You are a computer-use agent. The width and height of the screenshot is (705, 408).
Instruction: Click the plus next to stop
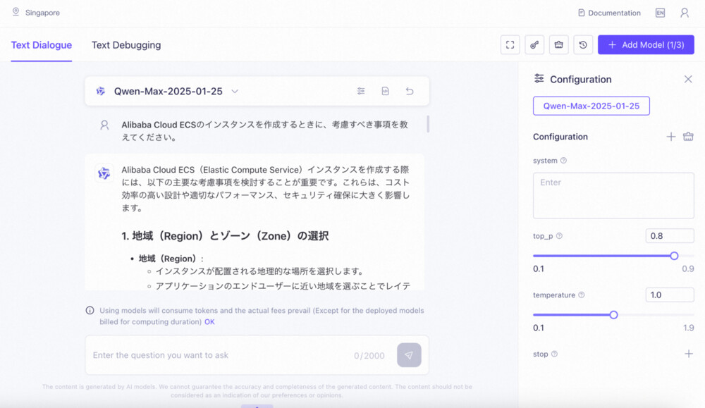[689, 354]
